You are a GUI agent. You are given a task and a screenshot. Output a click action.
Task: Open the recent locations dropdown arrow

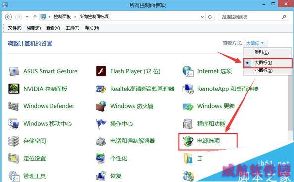pyautogui.click(x=27, y=17)
